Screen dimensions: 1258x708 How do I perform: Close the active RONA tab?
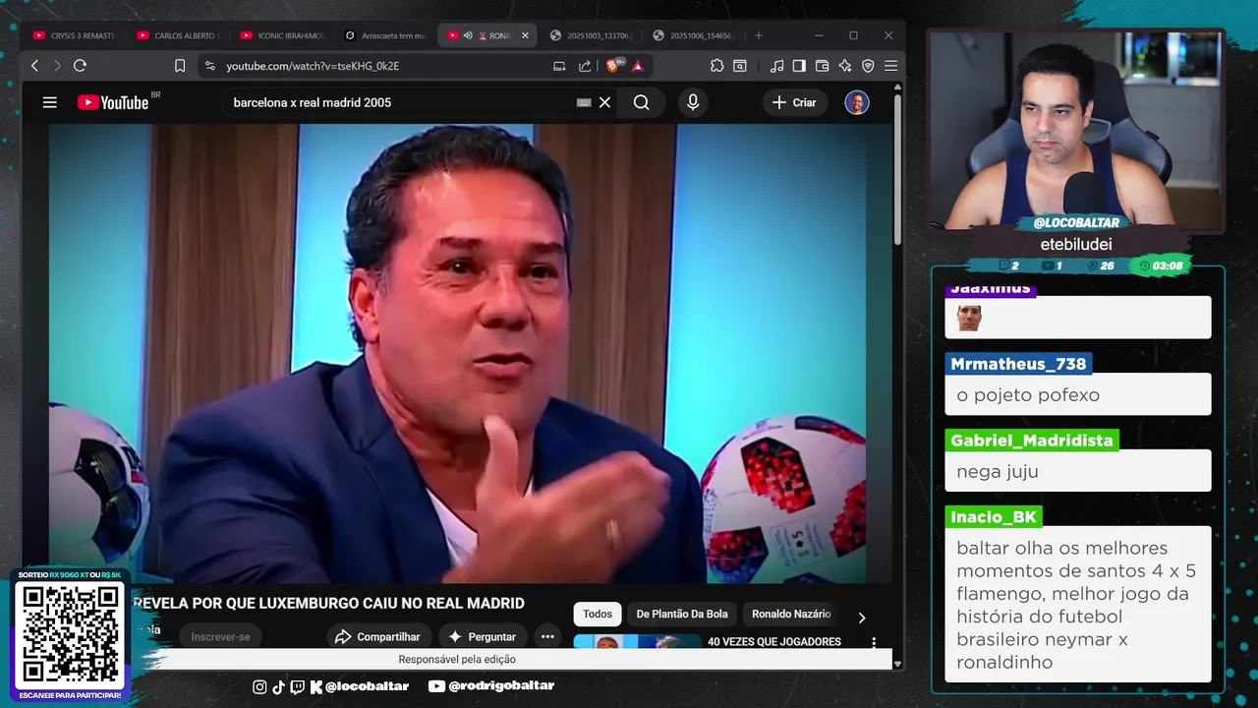point(525,35)
